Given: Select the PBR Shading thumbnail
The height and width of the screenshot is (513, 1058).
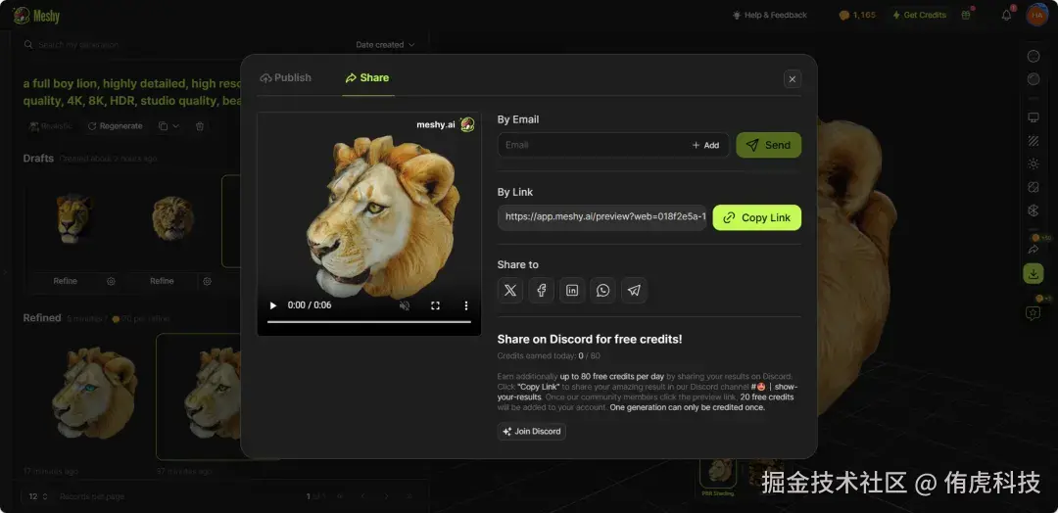Looking at the screenshot, I should coord(717,473).
